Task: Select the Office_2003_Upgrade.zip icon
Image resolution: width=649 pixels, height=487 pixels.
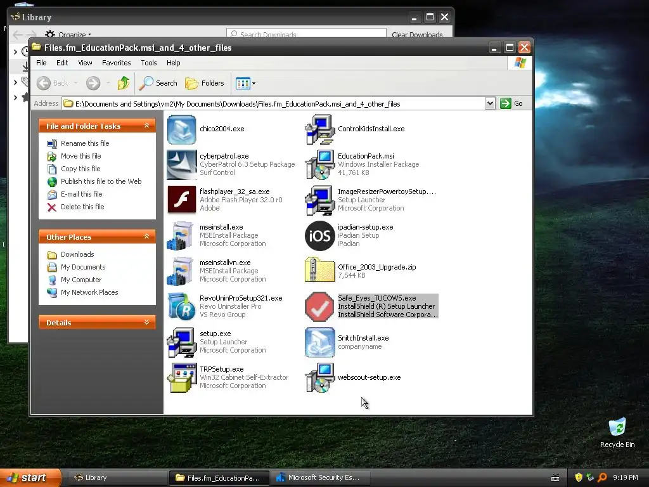Action: click(x=319, y=271)
